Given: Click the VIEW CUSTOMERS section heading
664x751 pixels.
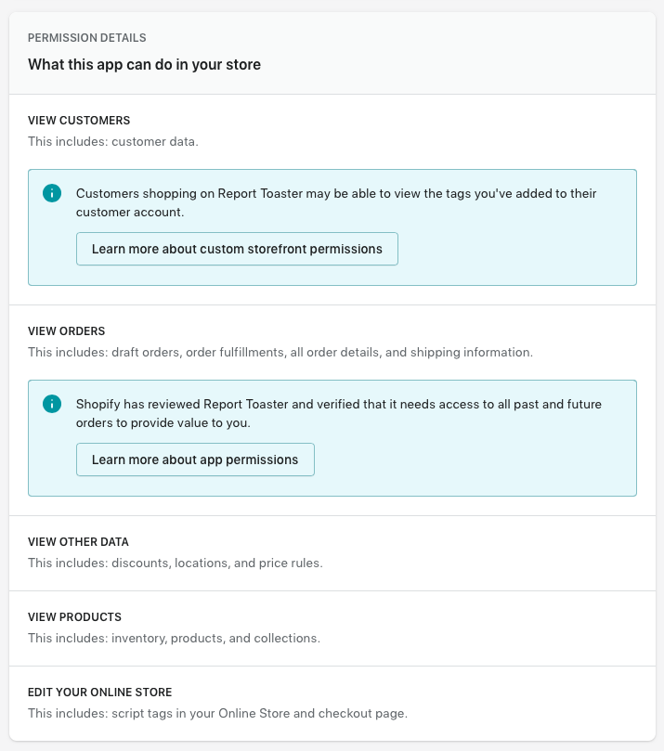Looking at the screenshot, I should pyautogui.click(x=79, y=121).
